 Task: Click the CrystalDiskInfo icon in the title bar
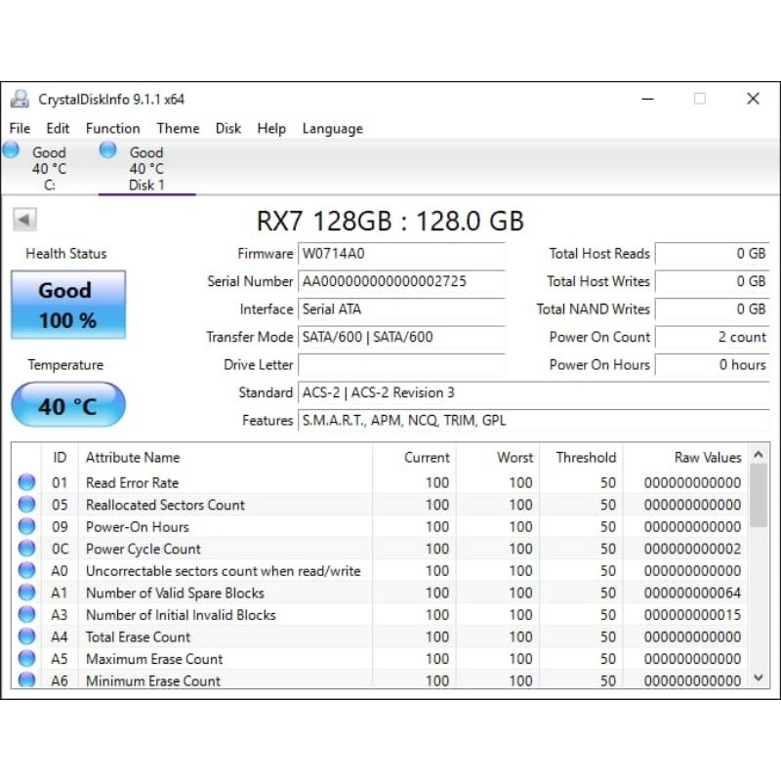[x=20, y=99]
